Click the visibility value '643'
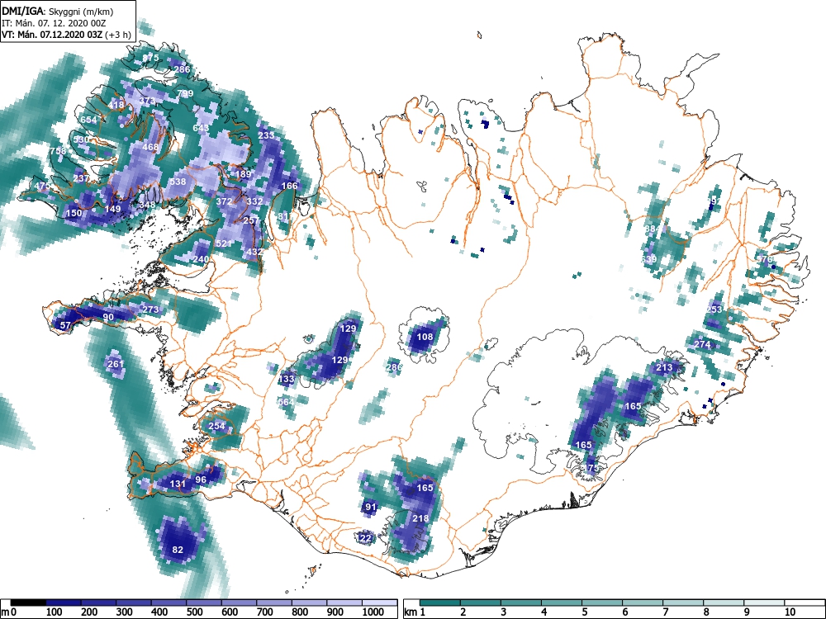Viewport: 826px width, 619px height. tap(202, 128)
